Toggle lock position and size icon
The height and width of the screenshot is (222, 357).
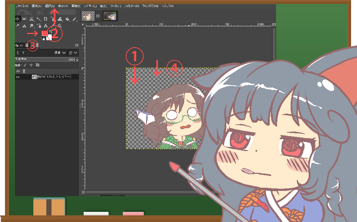click(x=31, y=65)
